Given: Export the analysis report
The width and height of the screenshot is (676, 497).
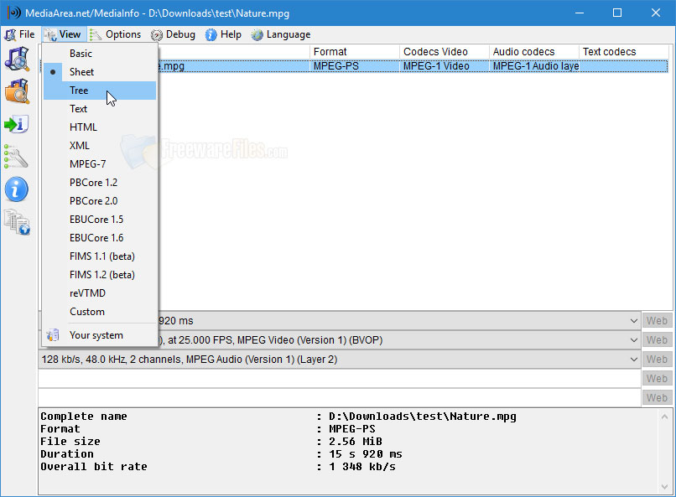Looking at the screenshot, I should click(17, 126).
